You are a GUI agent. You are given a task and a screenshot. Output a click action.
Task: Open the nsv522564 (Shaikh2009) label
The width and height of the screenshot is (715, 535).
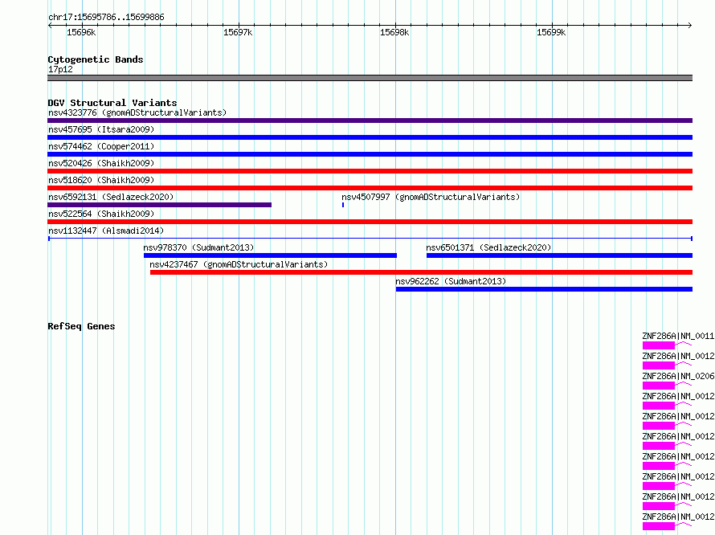pyautogui.click(x=101, y=214)
